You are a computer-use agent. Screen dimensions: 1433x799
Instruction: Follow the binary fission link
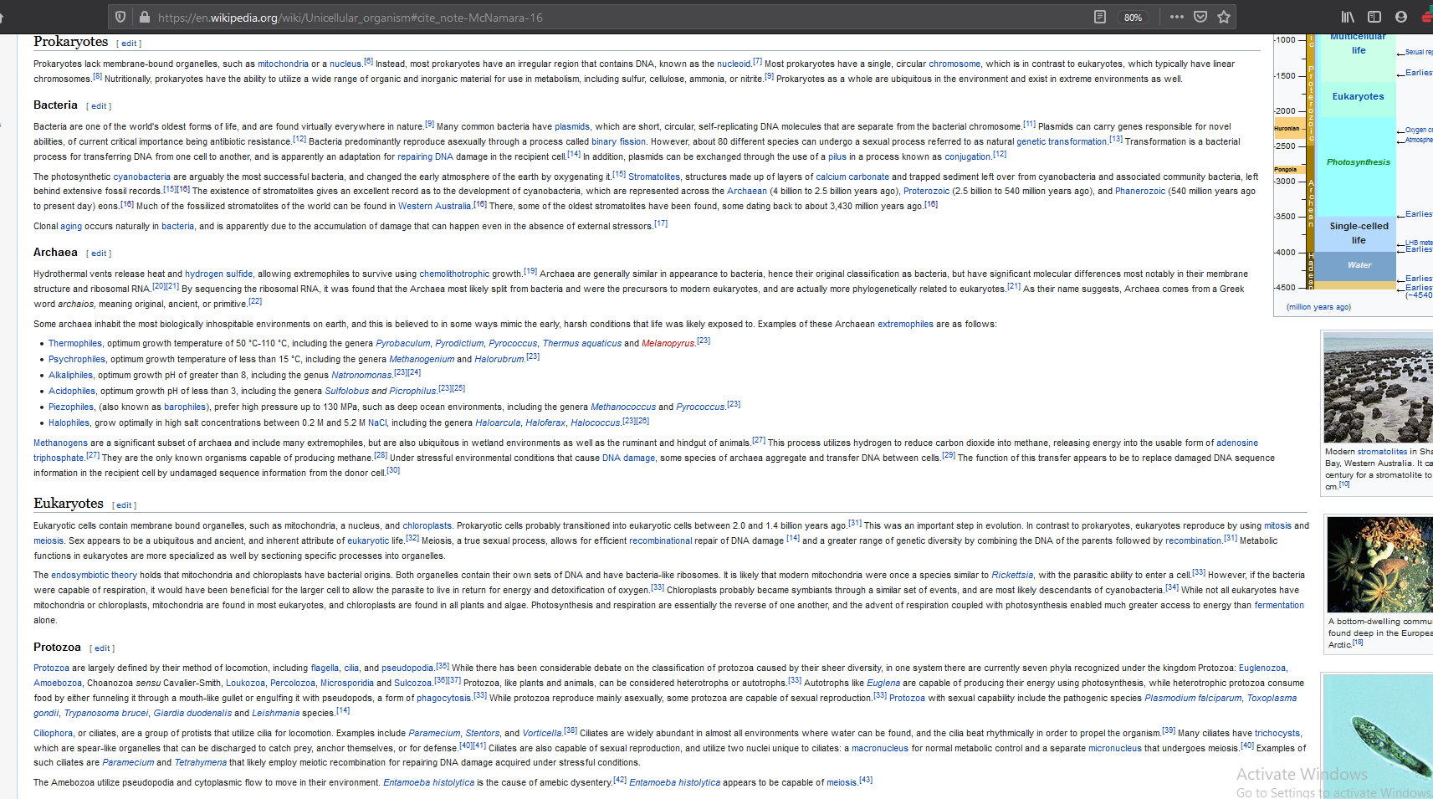pyautogui.click(x=619, y=142)
